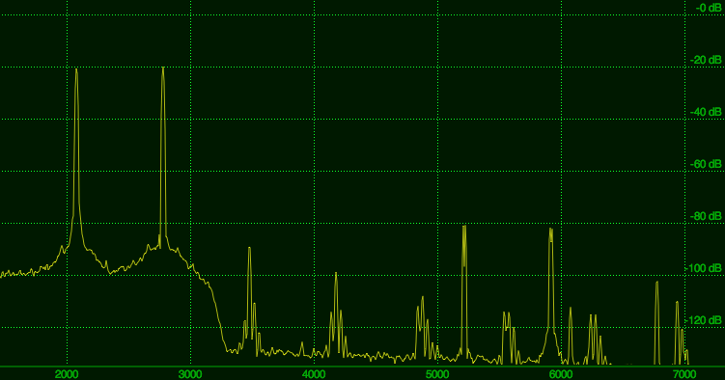
Task: Click the -80 dB level label
Action: coord(706,217)
